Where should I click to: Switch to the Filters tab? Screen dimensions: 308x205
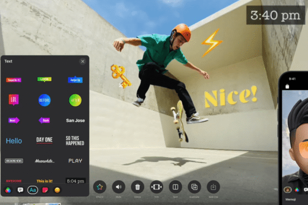pos(8,190)
